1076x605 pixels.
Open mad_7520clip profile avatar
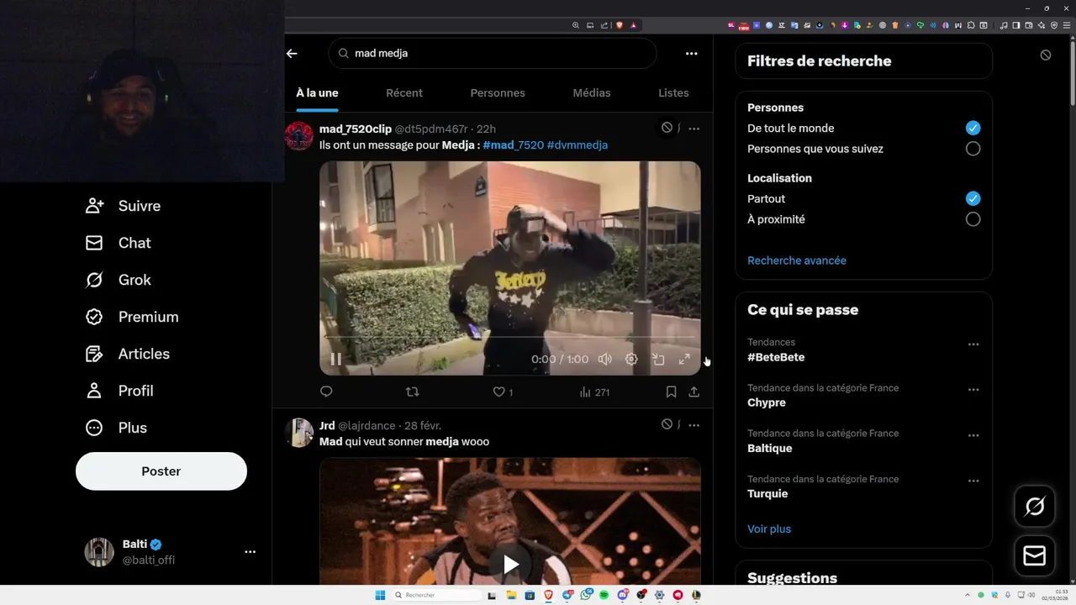[299, 135]
